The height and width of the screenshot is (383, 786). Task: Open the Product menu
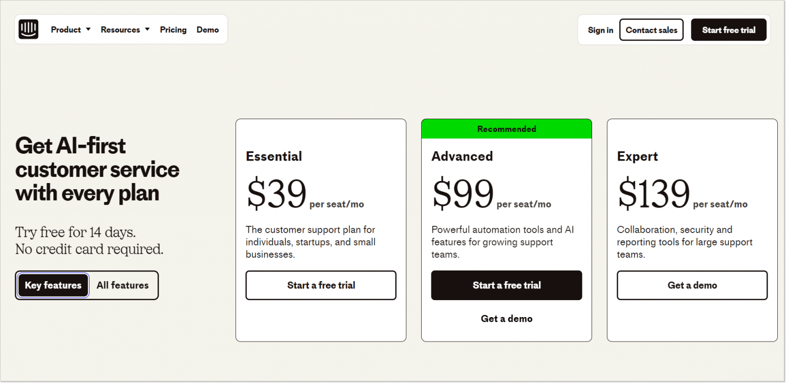coord(66,29)
